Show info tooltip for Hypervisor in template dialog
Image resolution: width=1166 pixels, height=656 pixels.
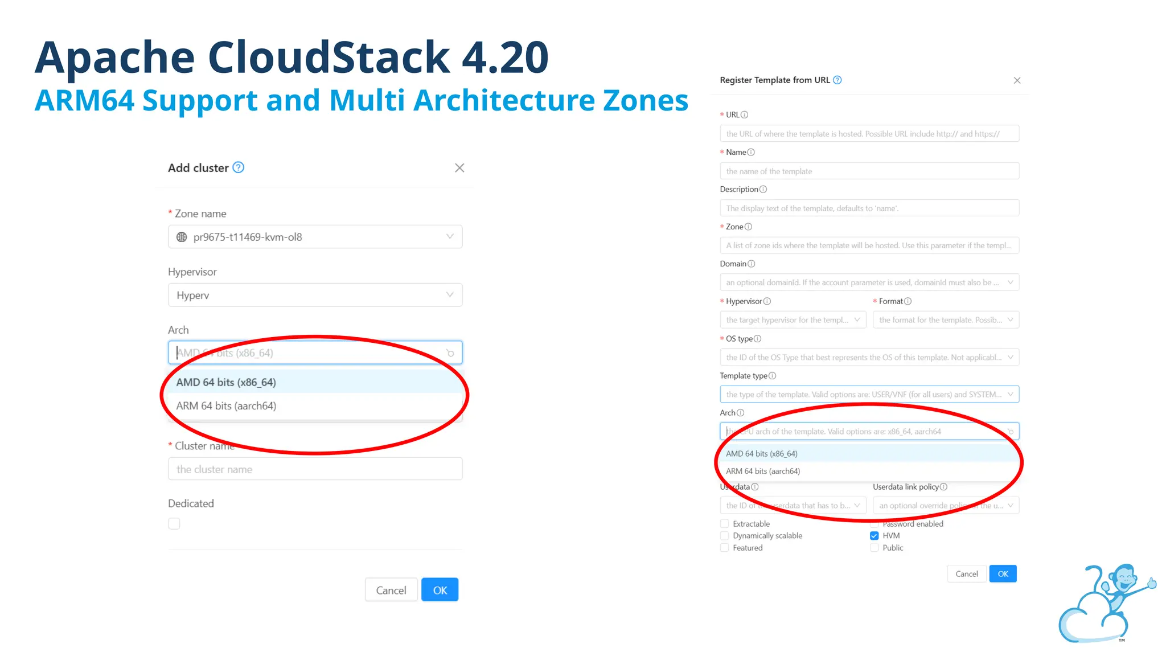pyautogui.click(x=767, y=301)
